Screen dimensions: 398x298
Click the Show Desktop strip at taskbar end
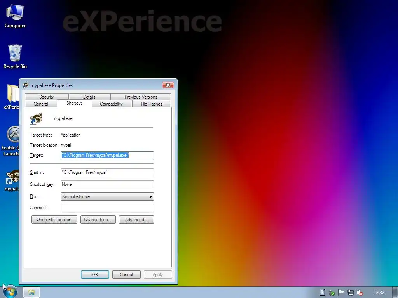click(x=395, y=293)
